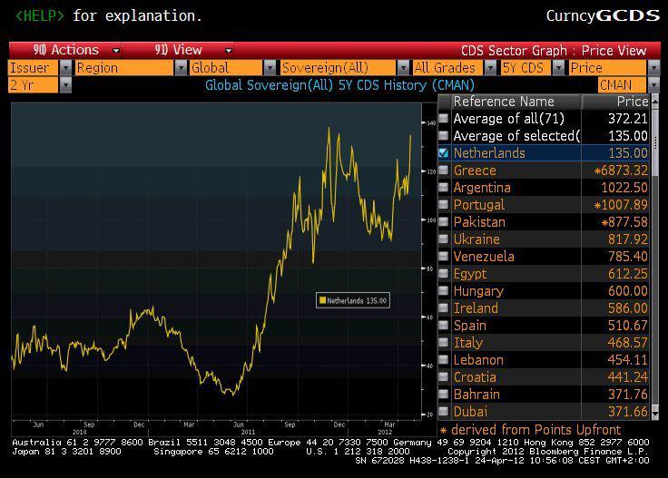The height and width of the screenshot is (478, 668).
Task: Click the Issuer field
Action: (x=34, y=68)
